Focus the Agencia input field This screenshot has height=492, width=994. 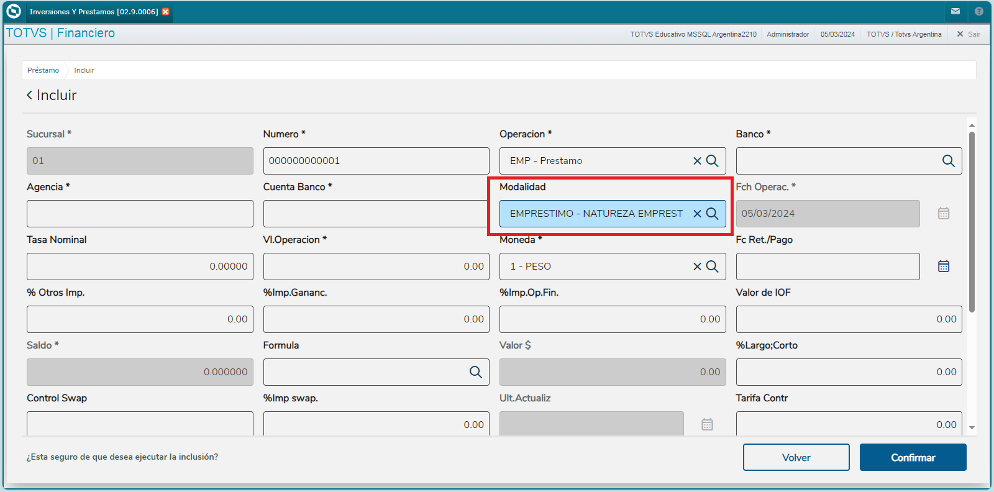[140, 214]
